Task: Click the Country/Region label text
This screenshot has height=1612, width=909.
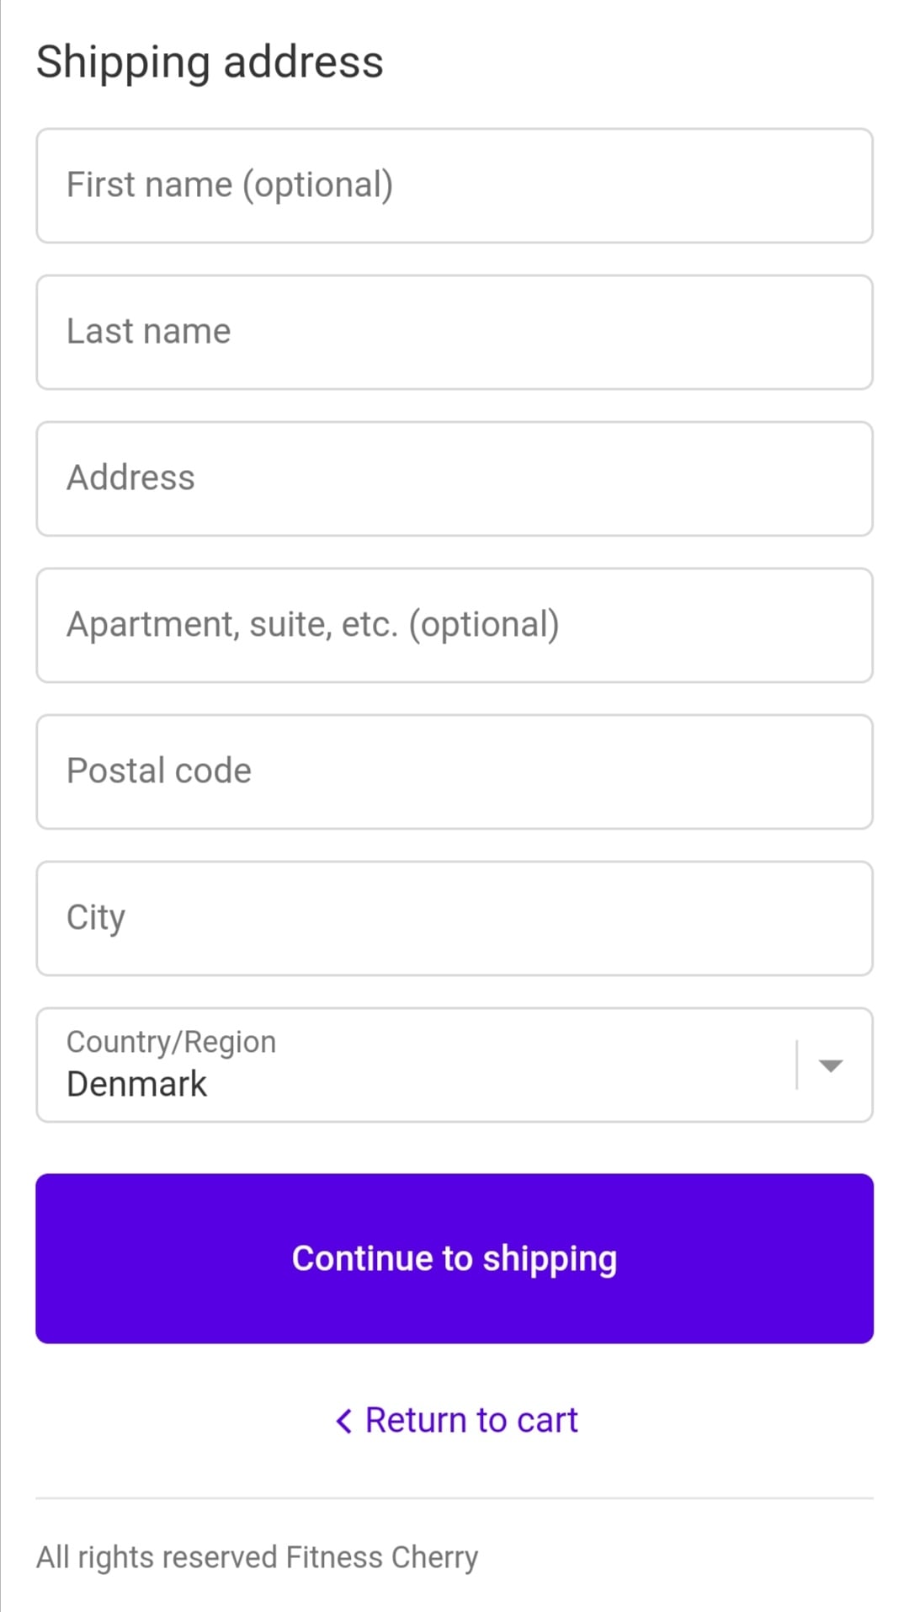Action: (171, 1042)
